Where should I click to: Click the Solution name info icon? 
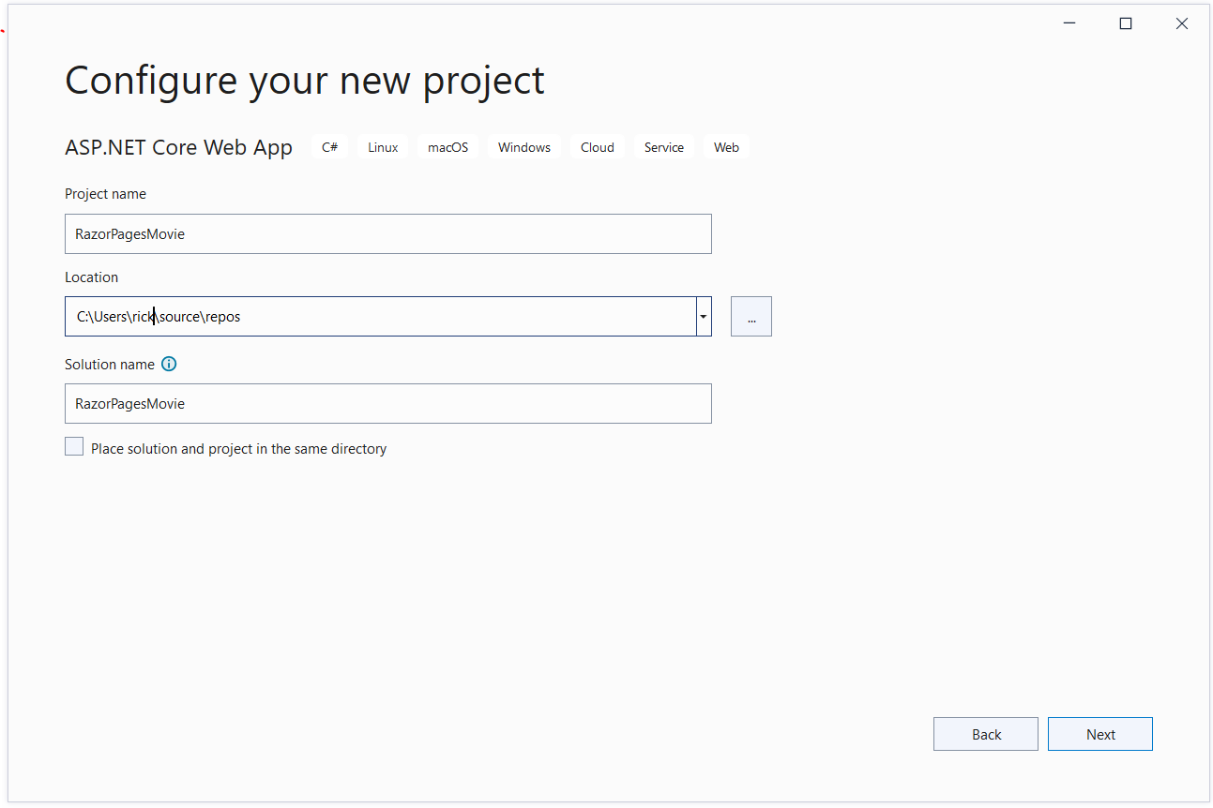[169, 364]
